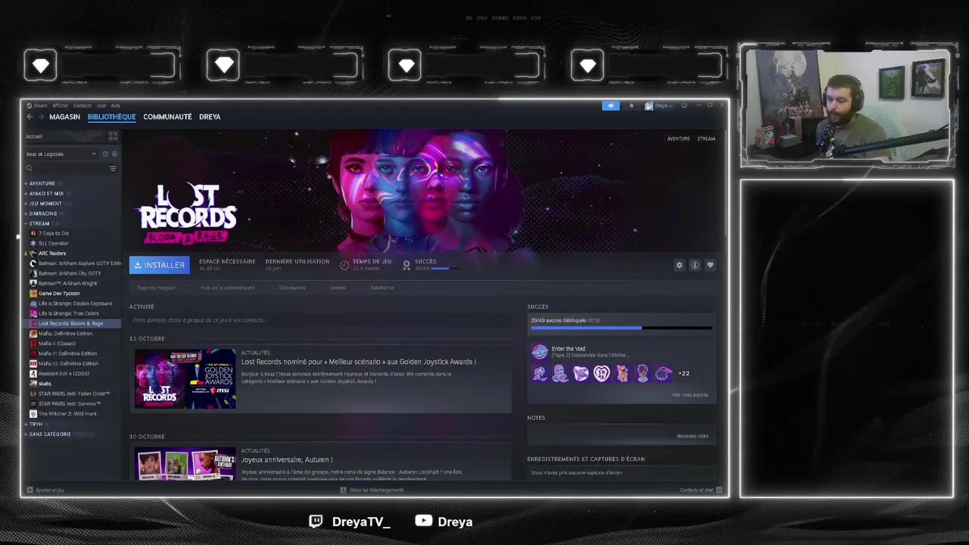Expand the TRYH collection

click(x=26, y=424)
